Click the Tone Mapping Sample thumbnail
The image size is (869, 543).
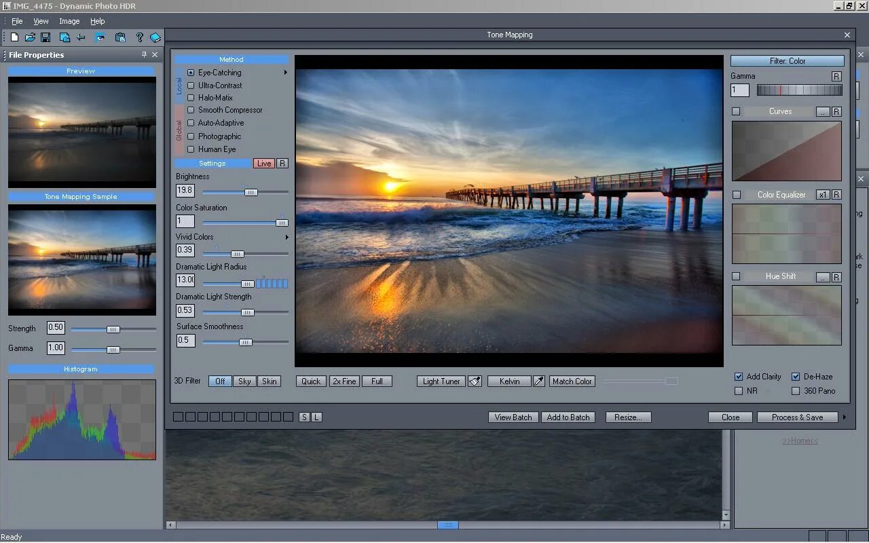pos(82,259)
